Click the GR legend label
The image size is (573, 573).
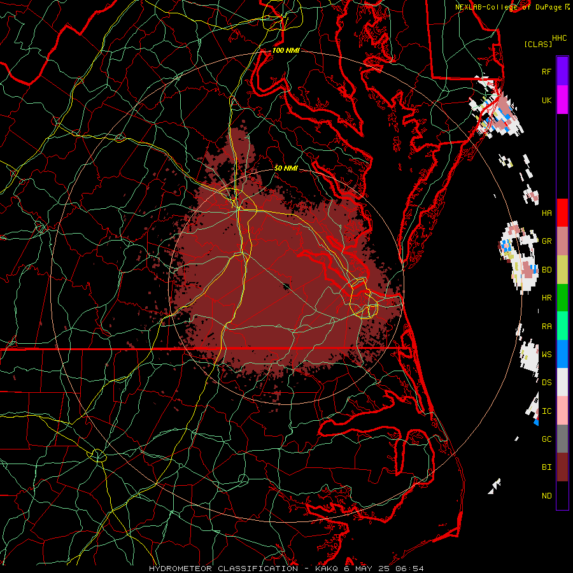click(x=546, y=241)
